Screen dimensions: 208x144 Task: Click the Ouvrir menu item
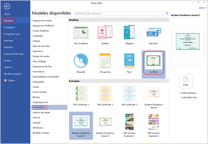pos(7,14)
